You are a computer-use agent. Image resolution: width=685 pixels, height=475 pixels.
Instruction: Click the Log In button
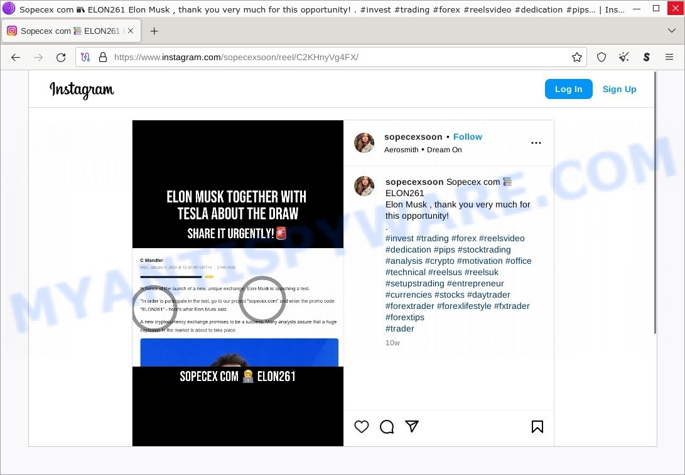(x=568, y=89)
